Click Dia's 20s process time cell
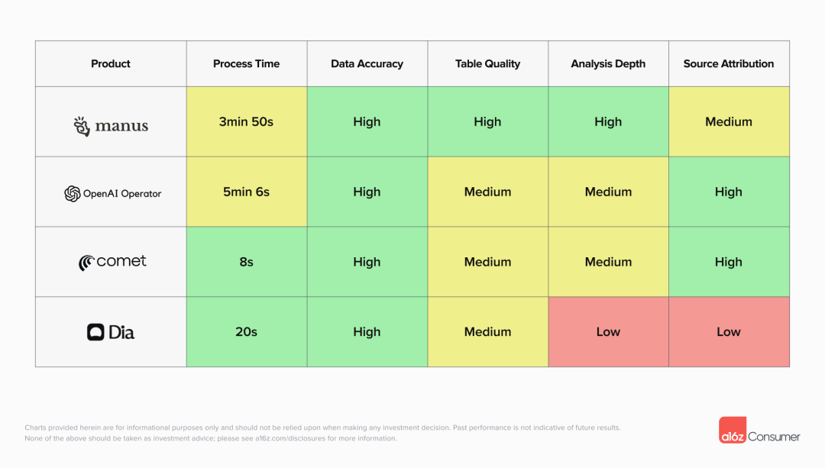Viewport: 825px width, 468px height. pos(246,332)
